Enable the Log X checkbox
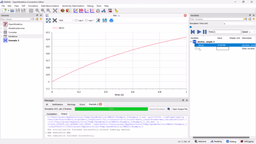This screenshot has height=144, width=256. click(76, 20)
